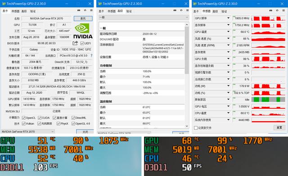Open GPU 负载 sensor dropdown arrow

tap(228, 59)
